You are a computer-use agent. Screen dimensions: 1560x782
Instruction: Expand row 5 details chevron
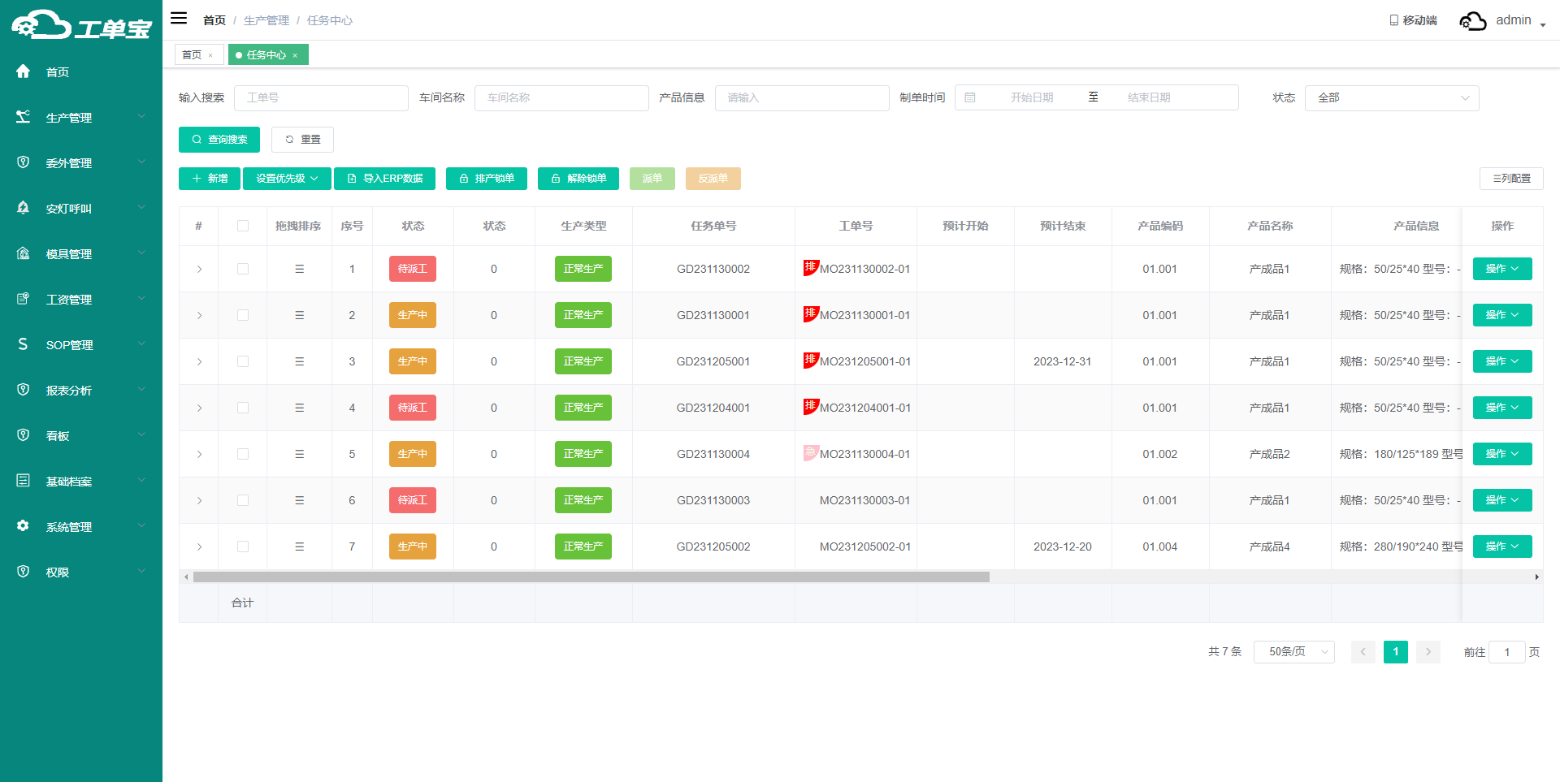click(x=199, y=454)
